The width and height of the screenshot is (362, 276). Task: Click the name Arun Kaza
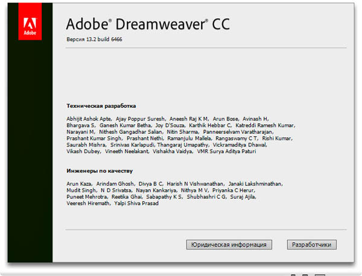click(80, 184)
